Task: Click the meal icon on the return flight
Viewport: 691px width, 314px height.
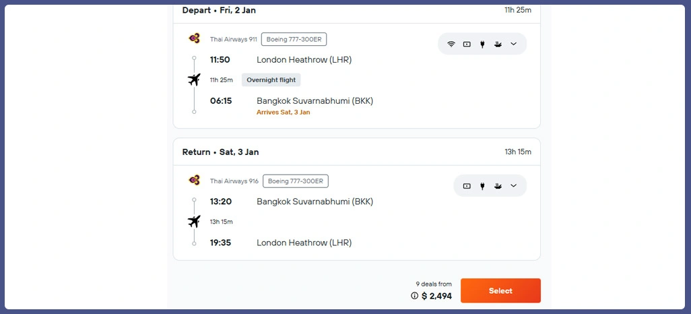Action: pos(498,186)
